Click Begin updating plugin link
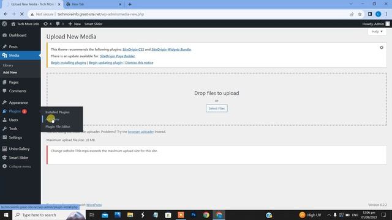This screenshot has height=220, width=392. click(x=106, y=62)
